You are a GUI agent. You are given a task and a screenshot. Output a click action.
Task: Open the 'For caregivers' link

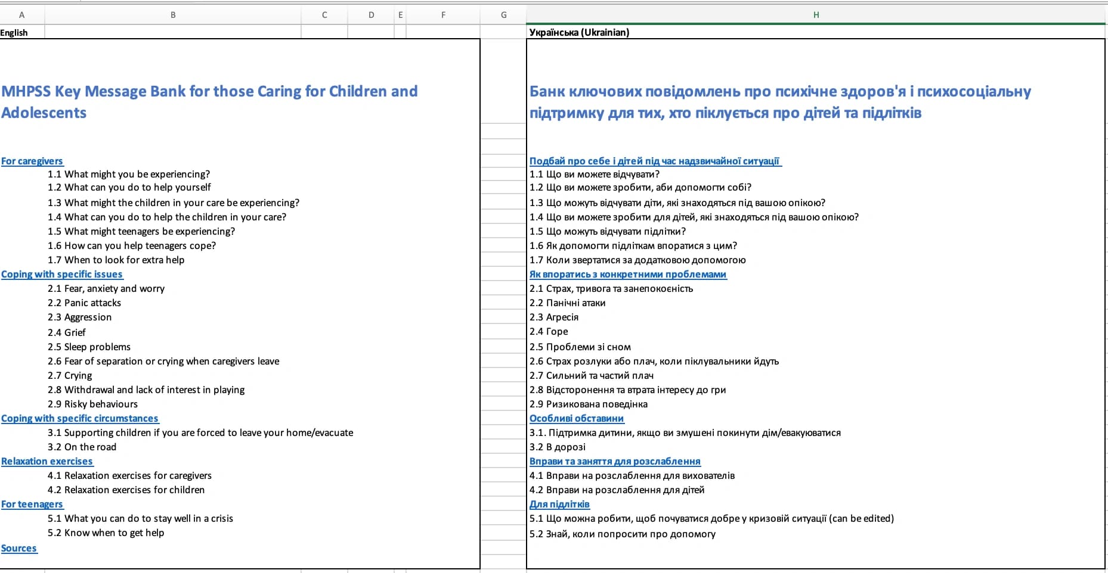[32, 161]
